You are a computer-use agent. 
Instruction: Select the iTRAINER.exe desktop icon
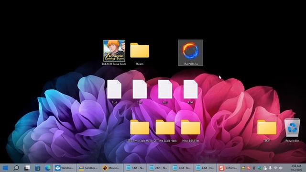190,53
